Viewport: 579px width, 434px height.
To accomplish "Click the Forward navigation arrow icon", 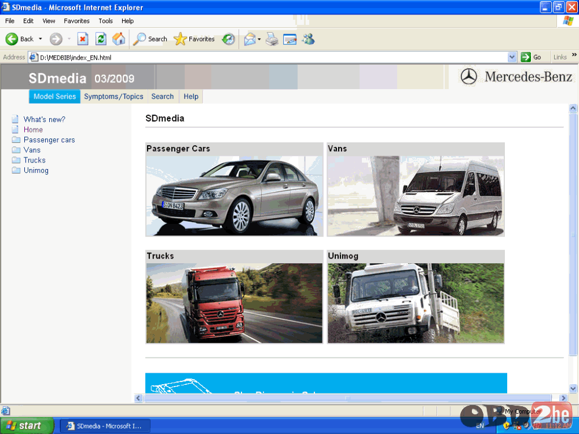I will point(56,39).
